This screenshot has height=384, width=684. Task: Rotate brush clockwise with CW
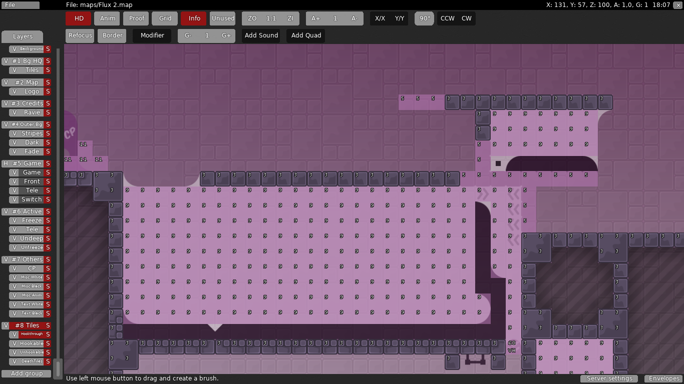coord(466,18)
